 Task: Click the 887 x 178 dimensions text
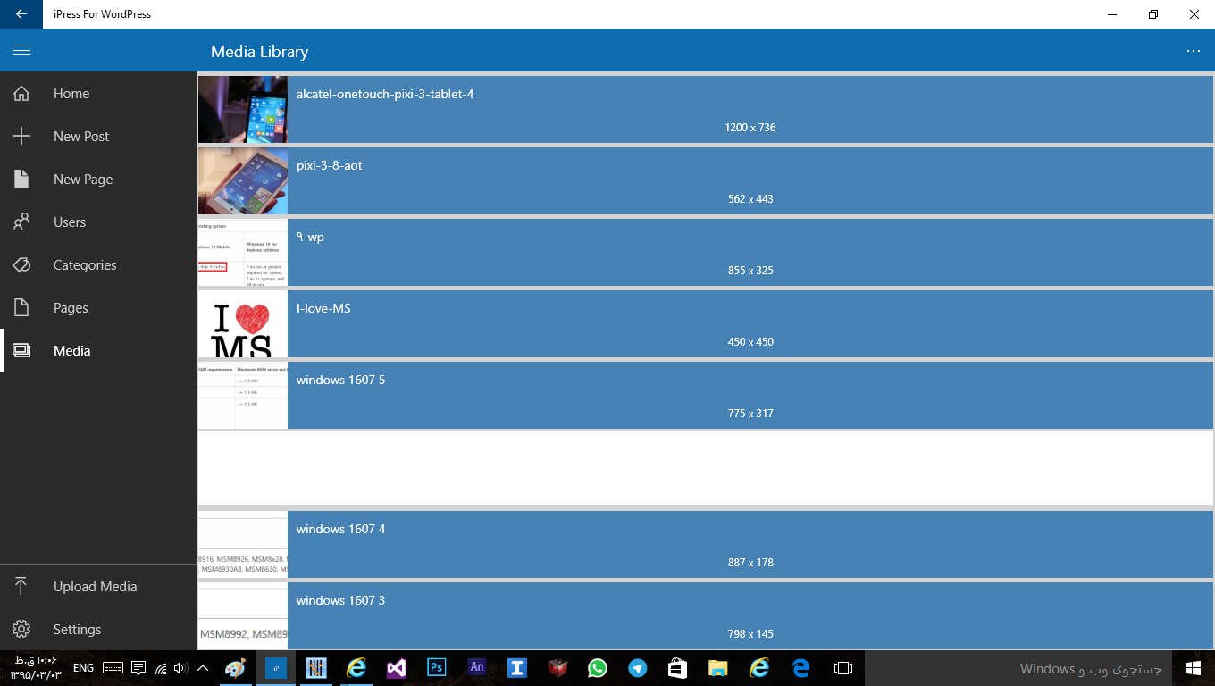pyautogui.click(x=750, y=563)
